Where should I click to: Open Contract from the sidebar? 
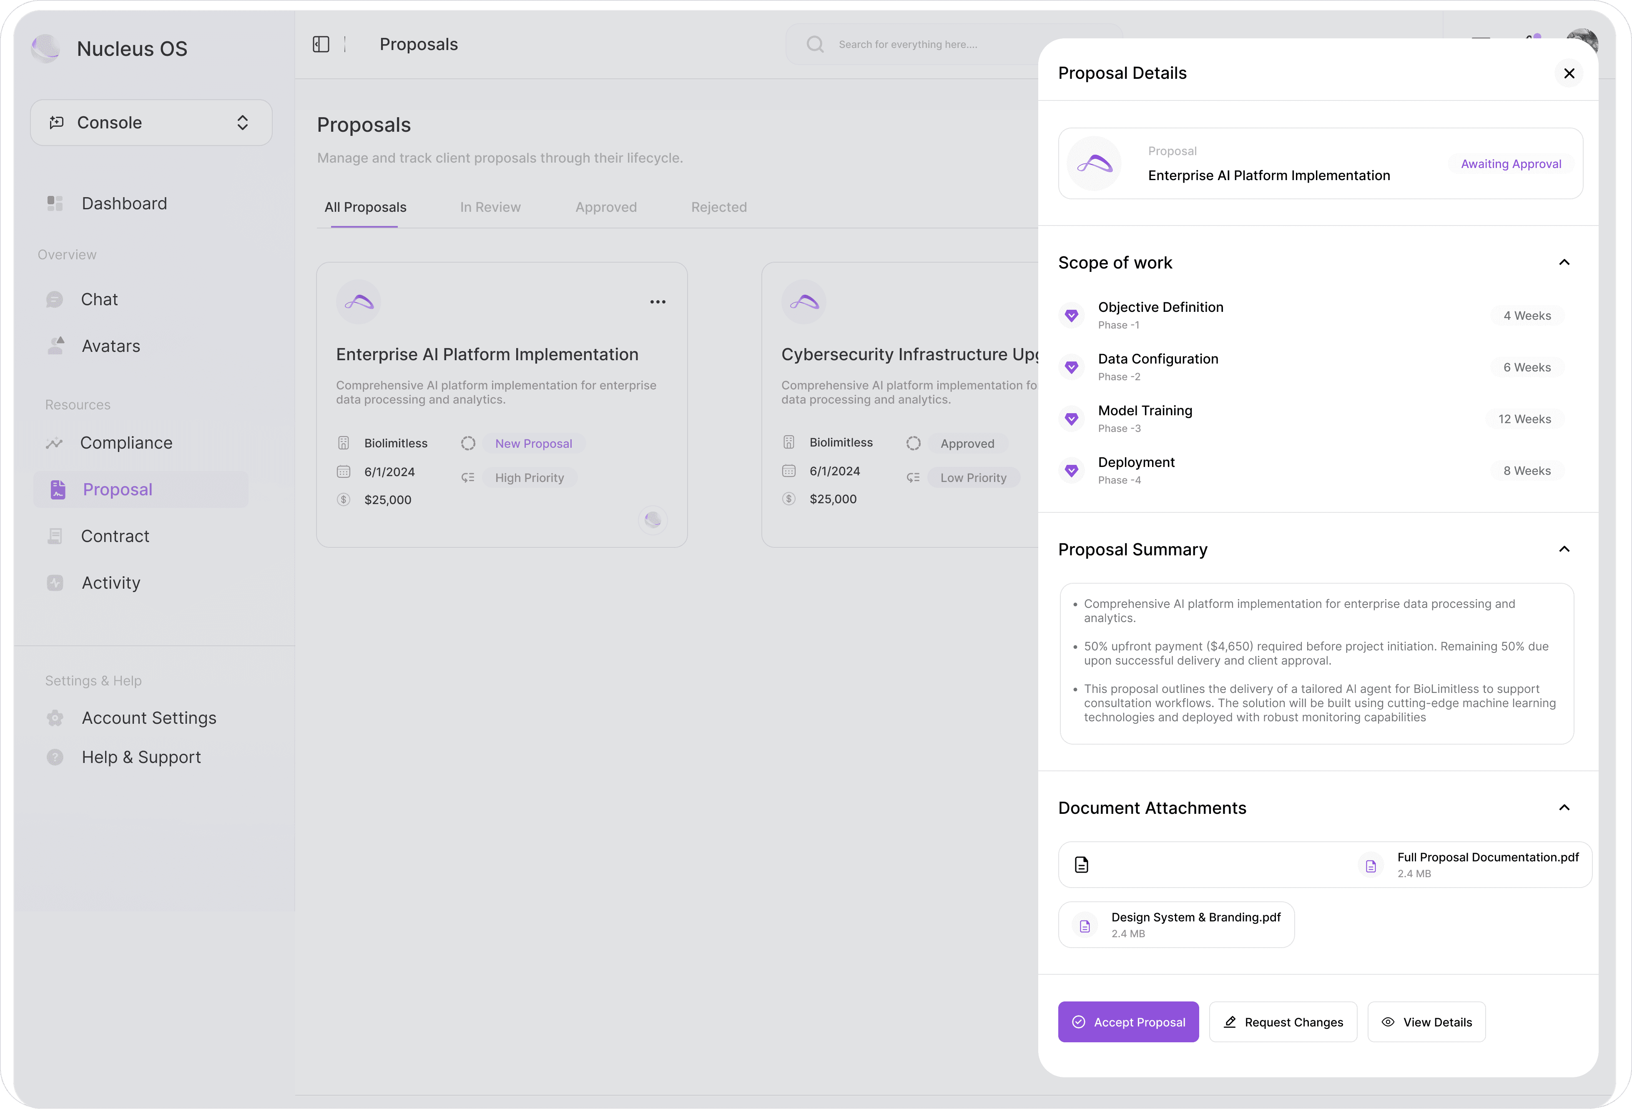[x=115, y=536]
